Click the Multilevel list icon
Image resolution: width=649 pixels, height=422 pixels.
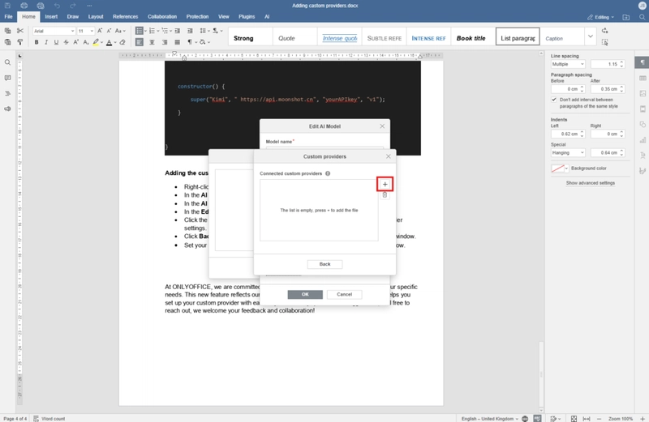(165, 31)
